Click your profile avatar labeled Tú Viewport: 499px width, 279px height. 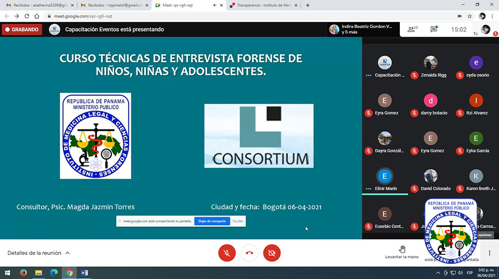(x=486, y=29)
